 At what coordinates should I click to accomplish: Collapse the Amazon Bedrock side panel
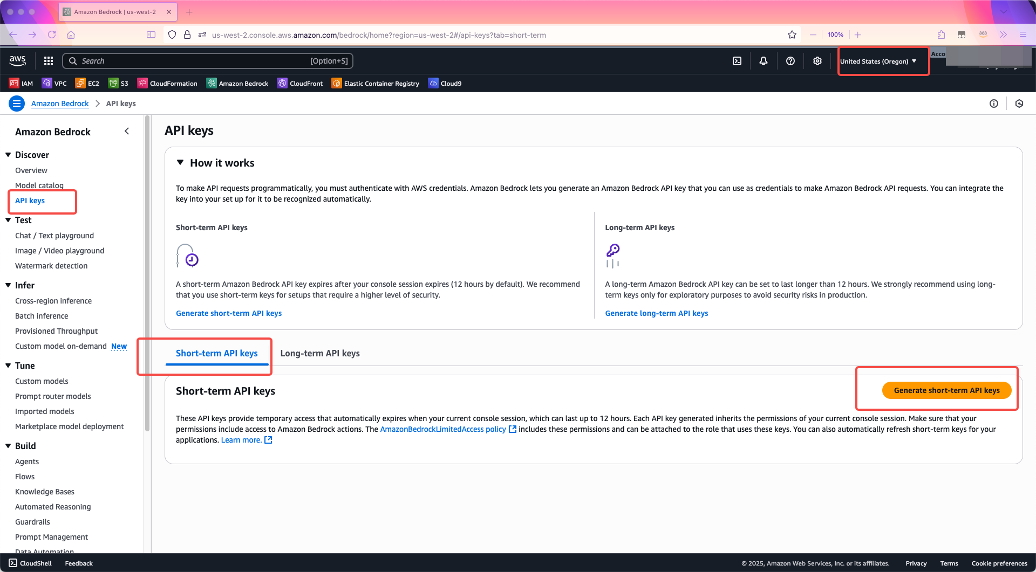[127, 132]
